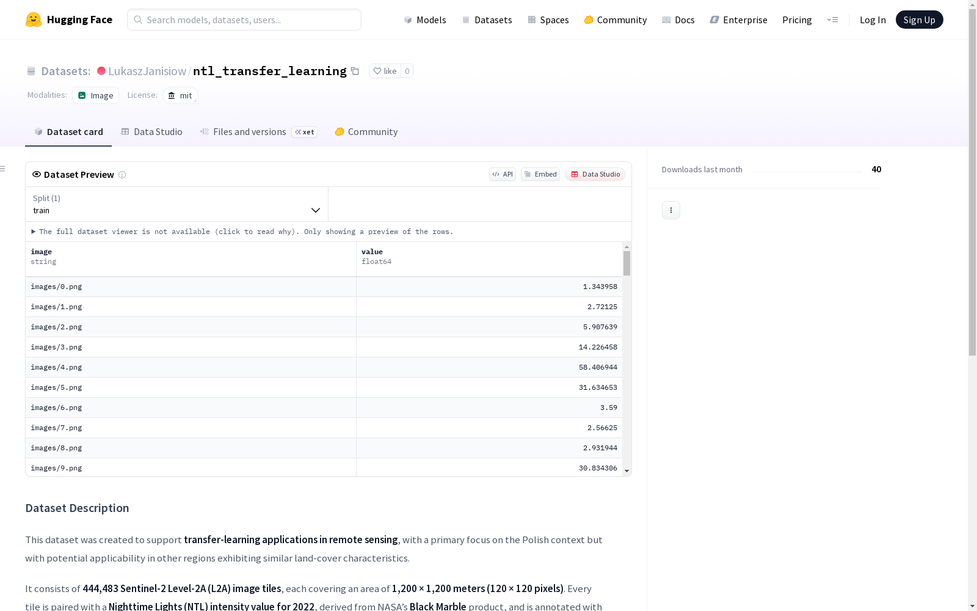Select the images/5.png cell
This screenshot has height=611, width=977.
click(x=191, y=387)
